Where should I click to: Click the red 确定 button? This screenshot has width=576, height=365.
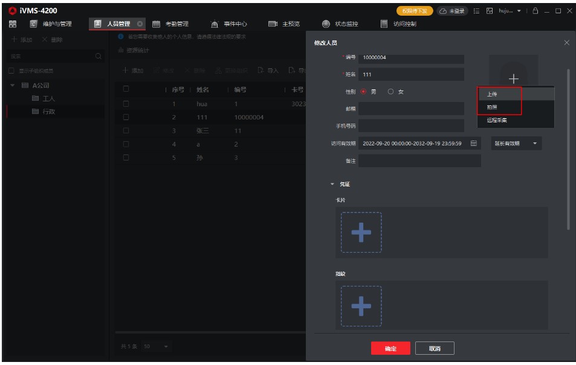pos(390,348)
